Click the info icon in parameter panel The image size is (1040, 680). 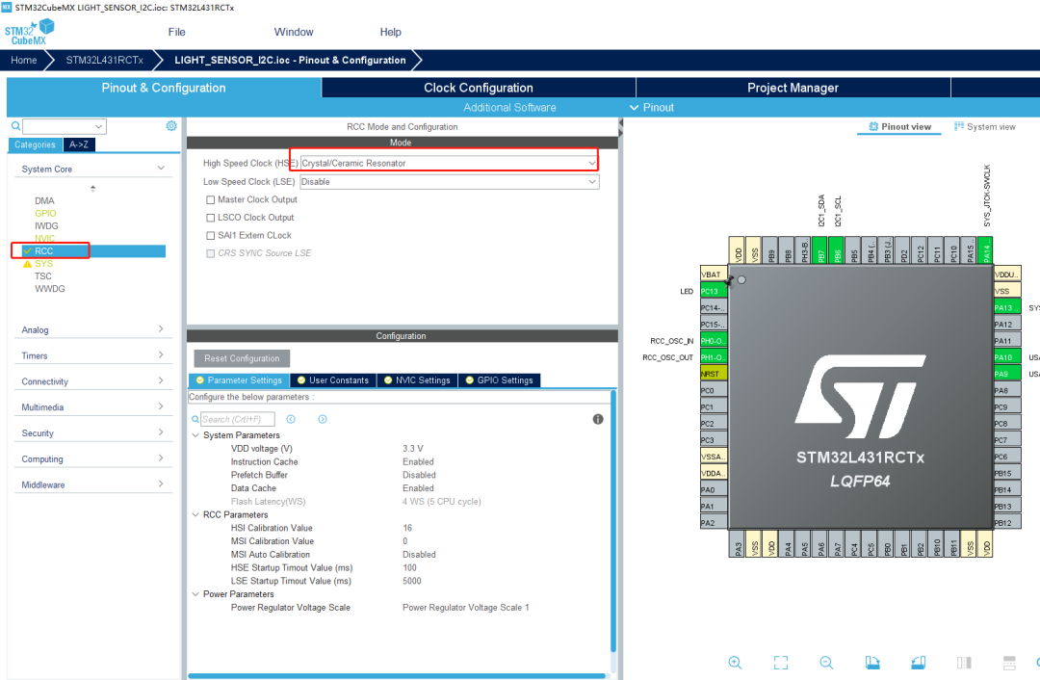point(598,419)
